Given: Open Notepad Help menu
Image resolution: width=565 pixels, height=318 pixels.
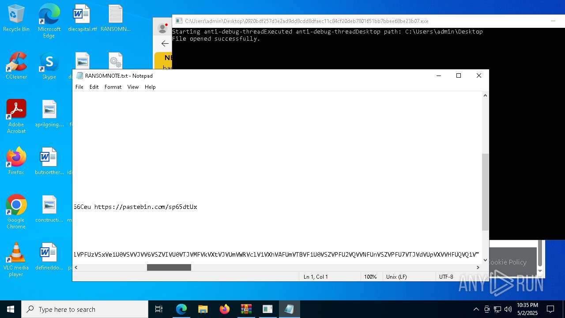Looking at the screenshot, I should click(x=150, y=87).
